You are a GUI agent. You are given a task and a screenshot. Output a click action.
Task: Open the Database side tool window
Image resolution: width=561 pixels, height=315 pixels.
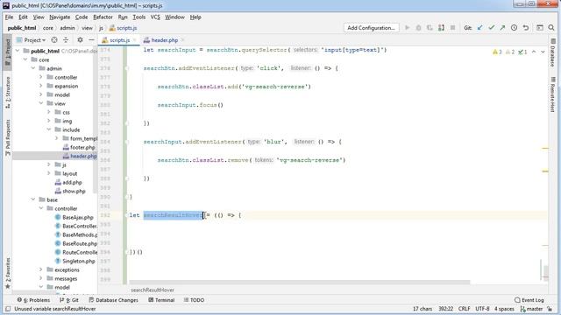tap(553, 53)
